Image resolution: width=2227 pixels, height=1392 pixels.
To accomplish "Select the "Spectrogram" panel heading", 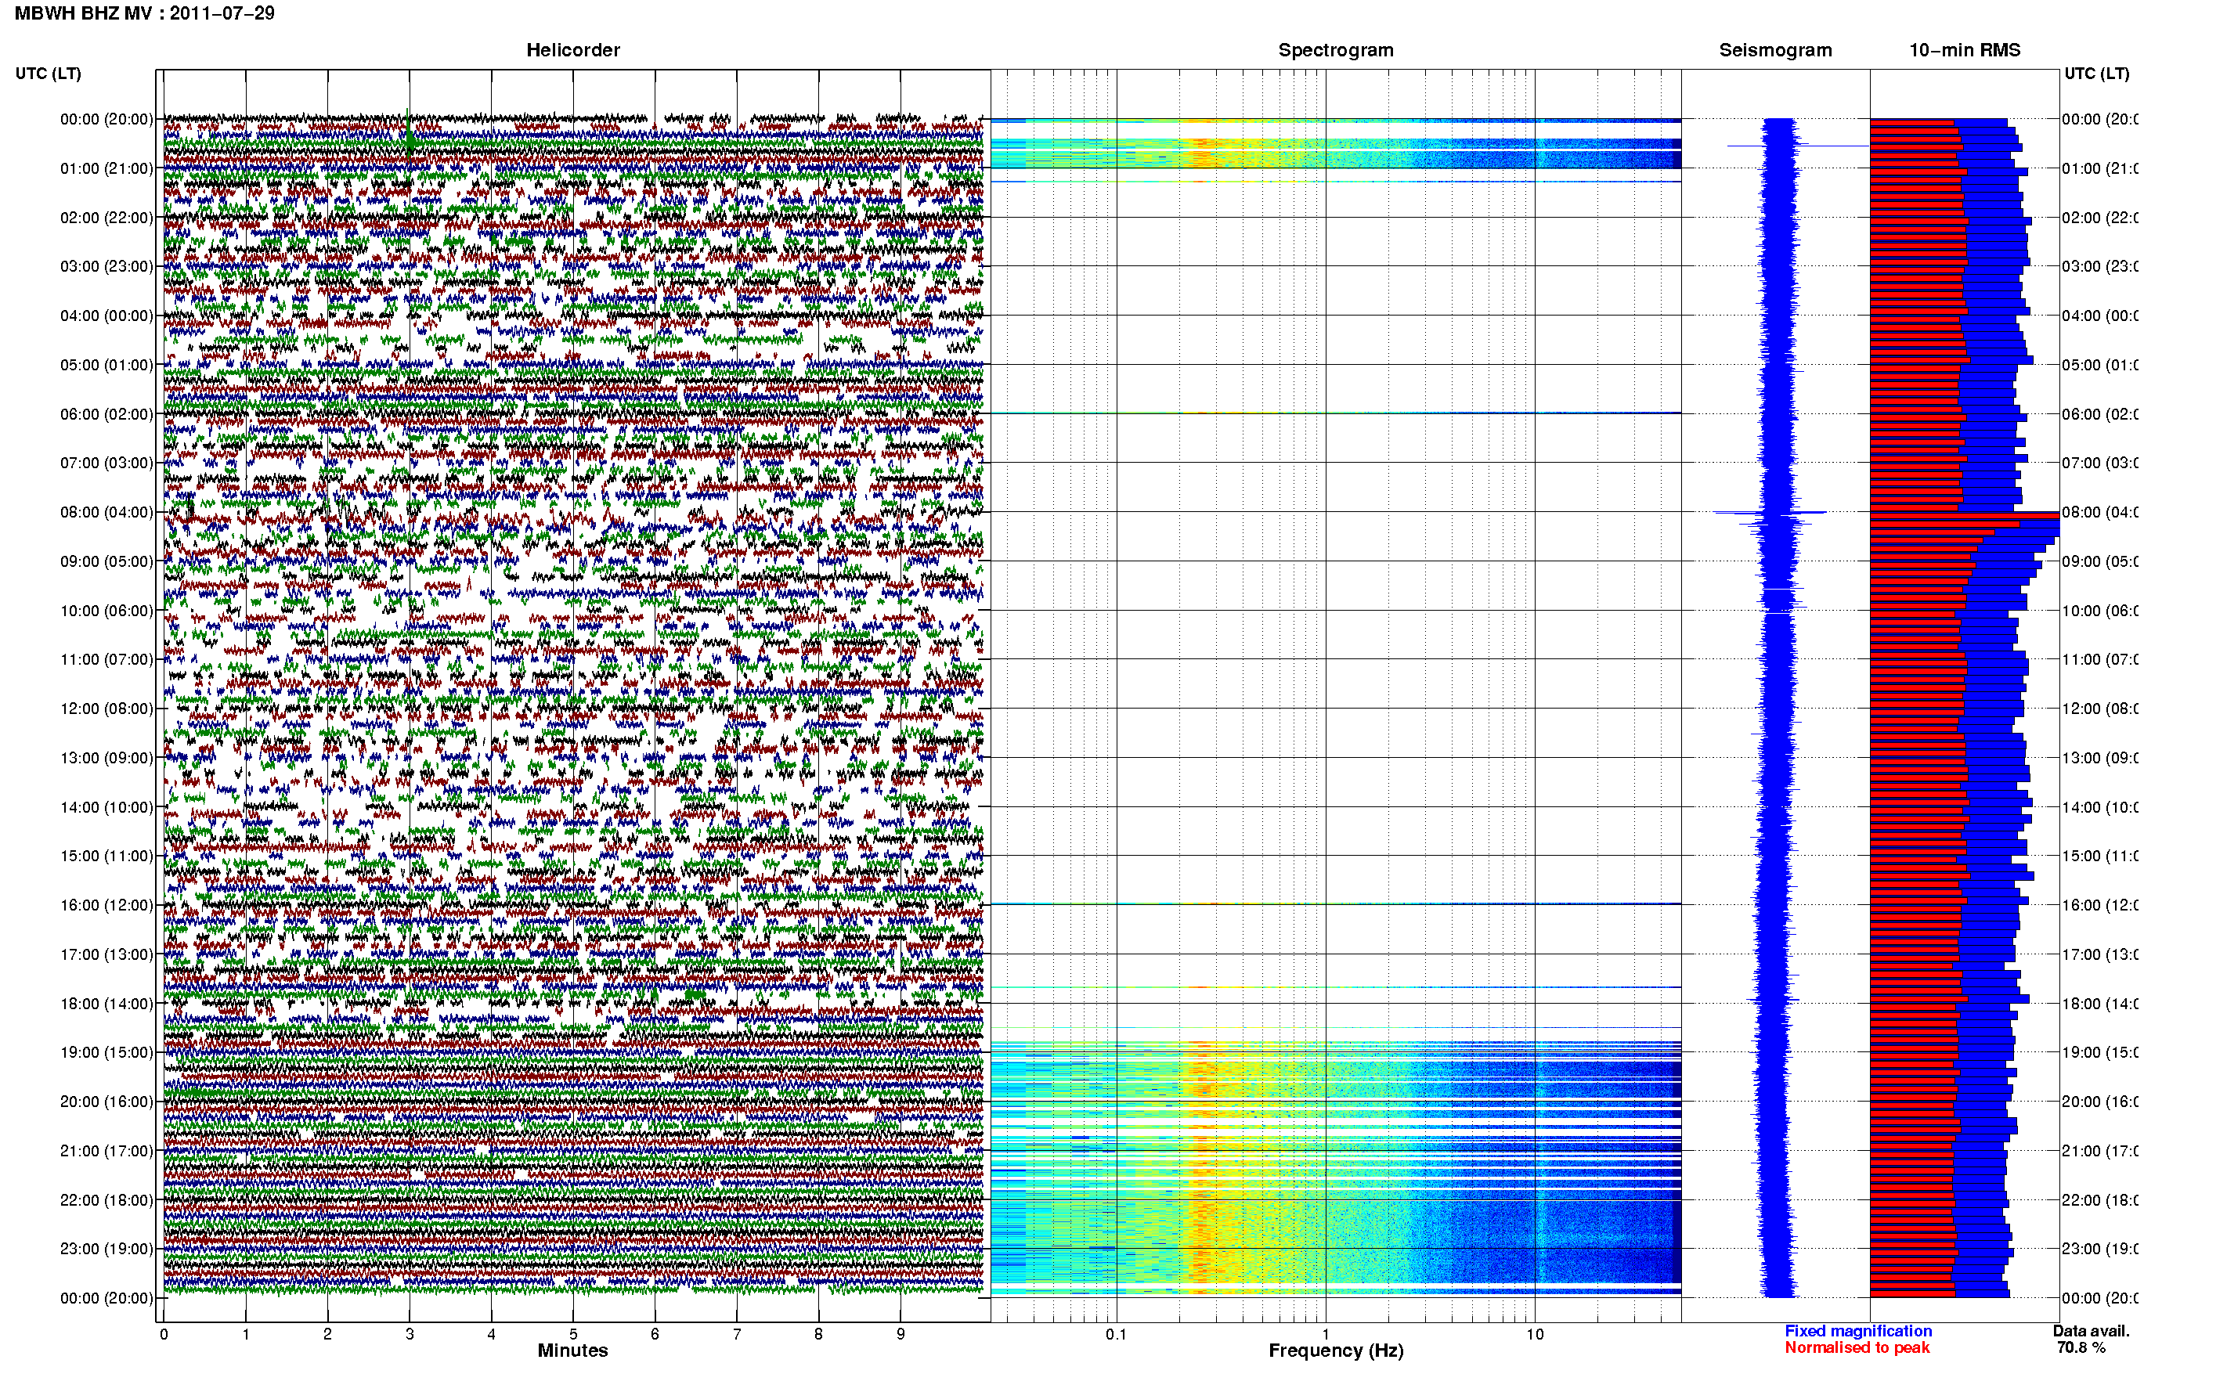I will [x=1336, y=50].
